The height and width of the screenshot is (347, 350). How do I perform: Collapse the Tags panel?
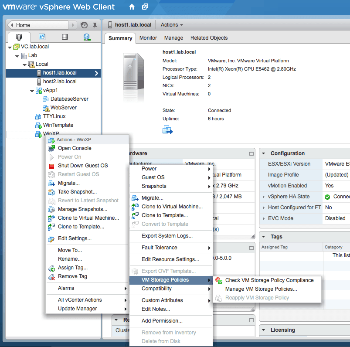point(263,236)
